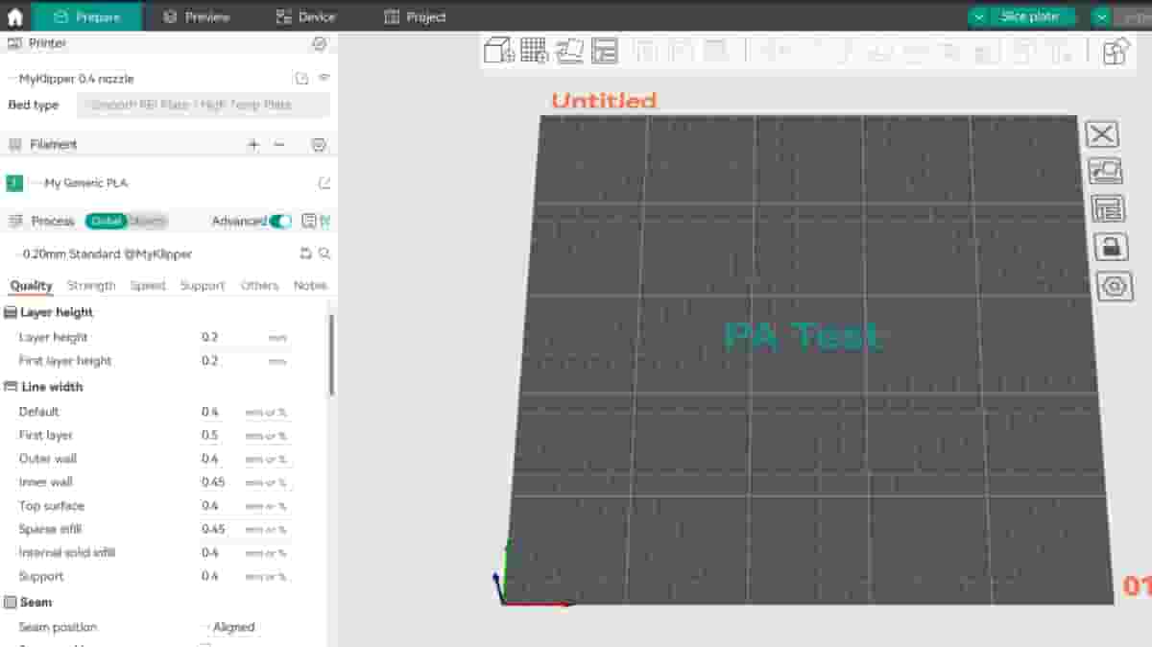
Task: Select the auto-orient toolbar icon
Action: (x=570, y=51)
